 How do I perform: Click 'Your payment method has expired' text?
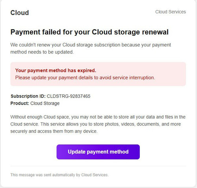[56, 70]
